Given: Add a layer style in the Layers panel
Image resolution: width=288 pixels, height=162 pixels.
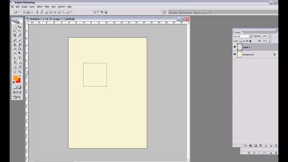Looking at the screenshot, I should coord(250,146).
